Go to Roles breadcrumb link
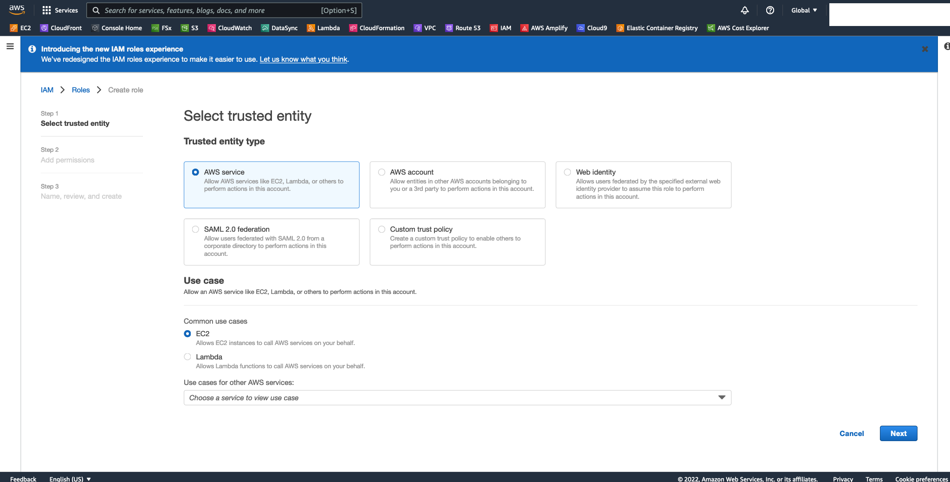 81,90
